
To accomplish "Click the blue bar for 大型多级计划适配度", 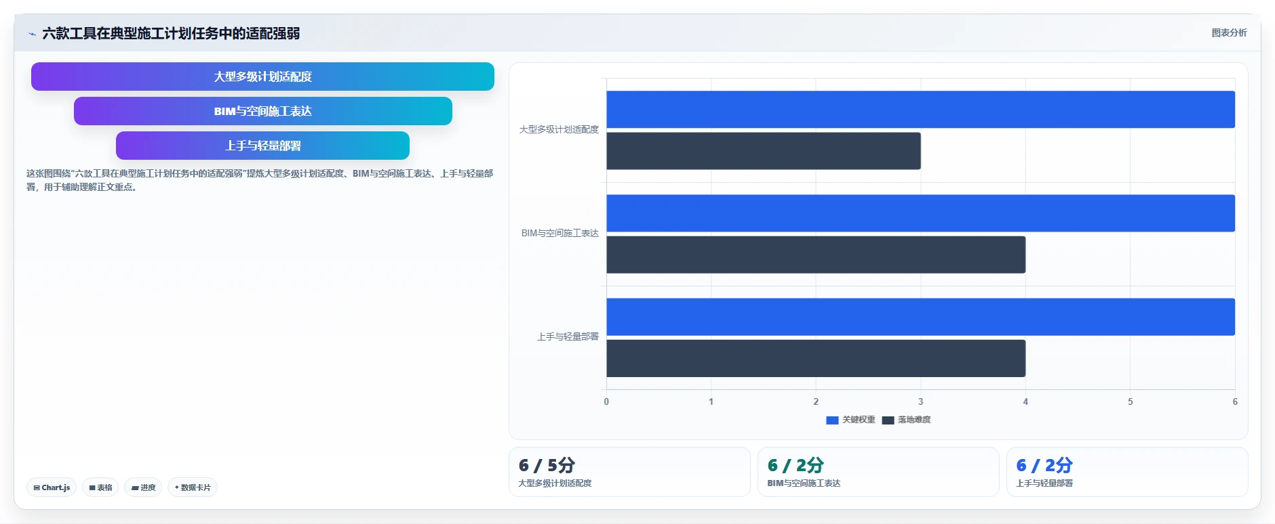I will pos(920,110).
